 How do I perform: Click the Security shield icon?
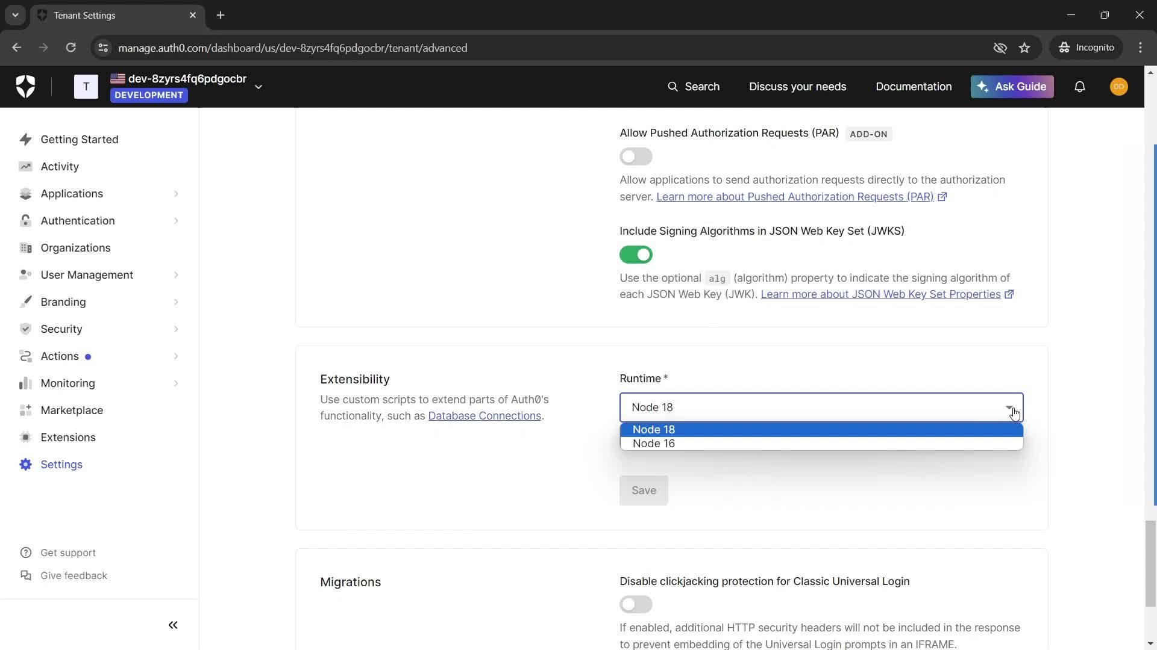click(25, 329)
